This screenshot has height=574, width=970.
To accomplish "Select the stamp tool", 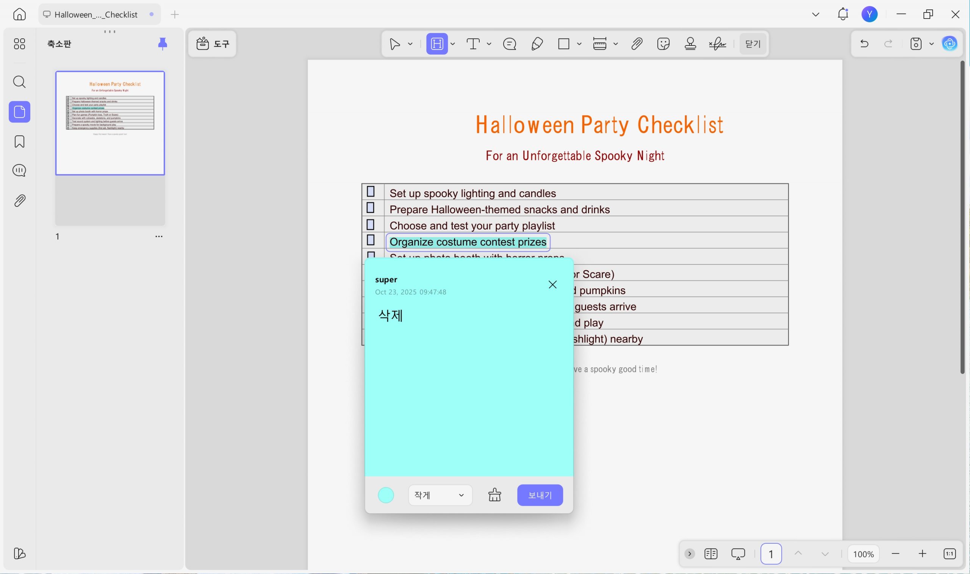I will (x=690, y=44).
